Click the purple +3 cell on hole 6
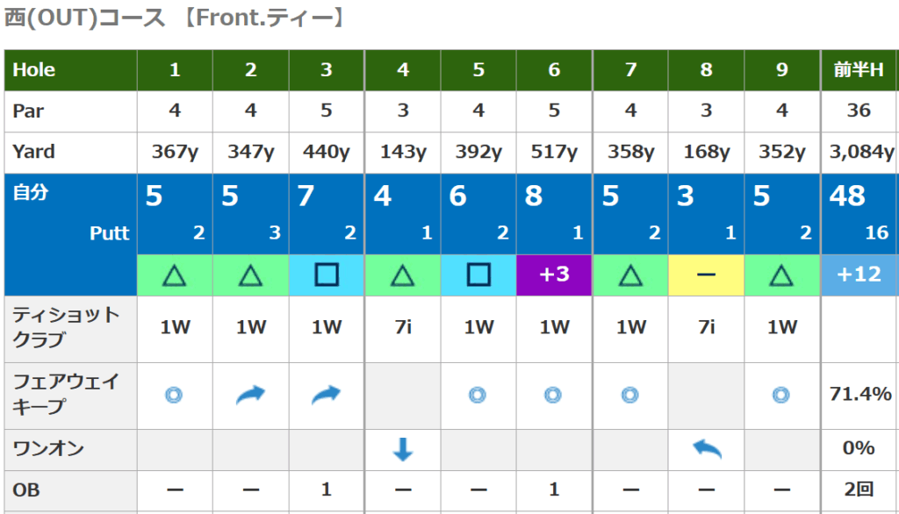The height and width of the screenshot is (514, 899). point(554,275)
